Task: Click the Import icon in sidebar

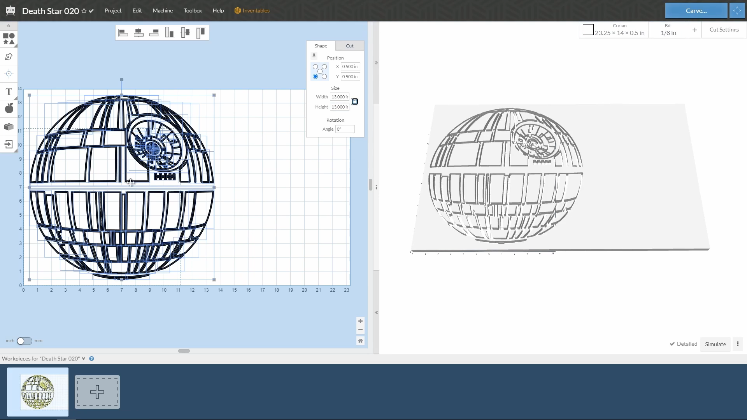Action: [9, 145]
